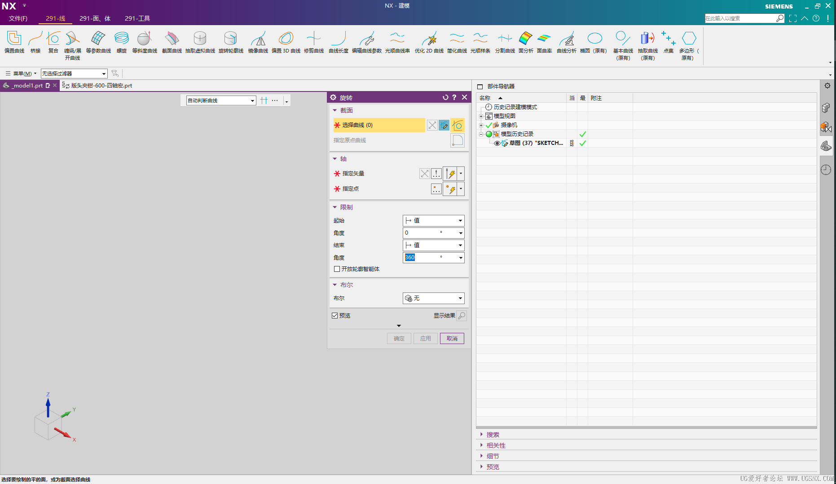836x484 pixels.
Task: Open the 复合 composite curve tool
Action: 53,42
